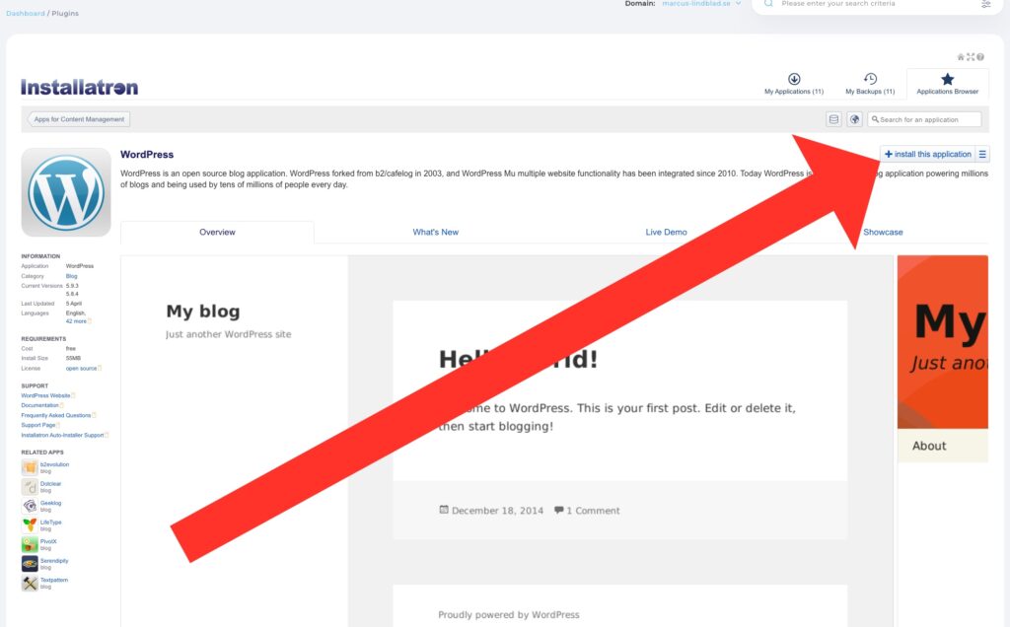Click the b2evolution app icon
The image size is (1010, 627).
pos(30,467)
